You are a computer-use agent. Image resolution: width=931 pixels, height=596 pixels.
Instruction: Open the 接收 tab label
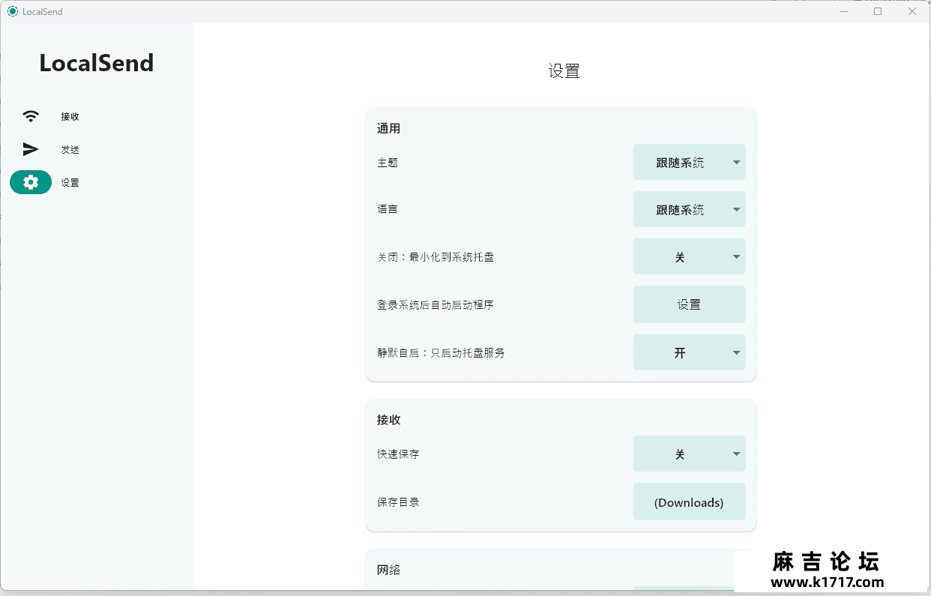click(x=70, y=117)
